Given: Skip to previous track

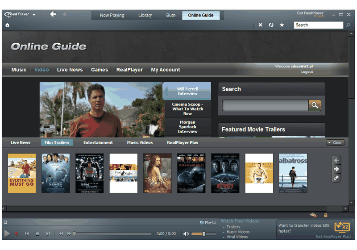Looking at the screenshot, I should pos(27,234).
